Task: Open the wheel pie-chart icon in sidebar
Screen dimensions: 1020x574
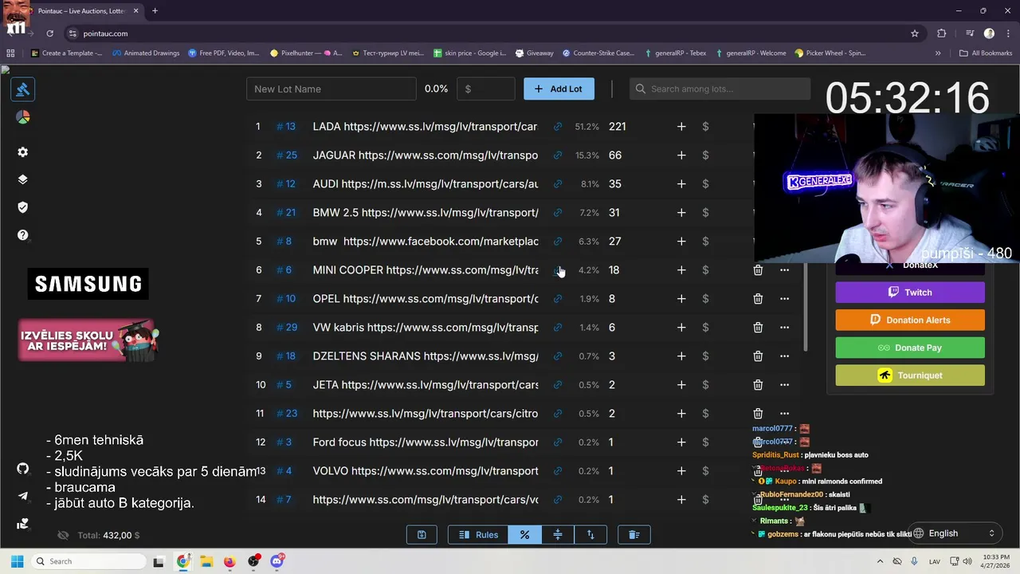Action: point(23,117)
